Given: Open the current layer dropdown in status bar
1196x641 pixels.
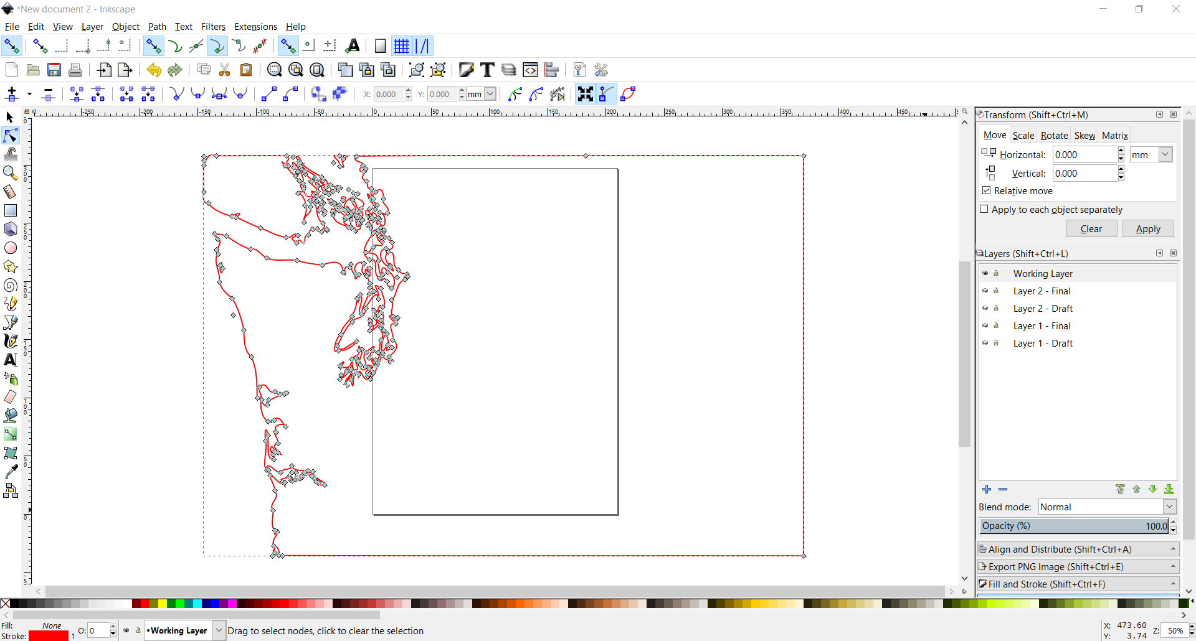Looking at the screenshot, I should point(219,630).
